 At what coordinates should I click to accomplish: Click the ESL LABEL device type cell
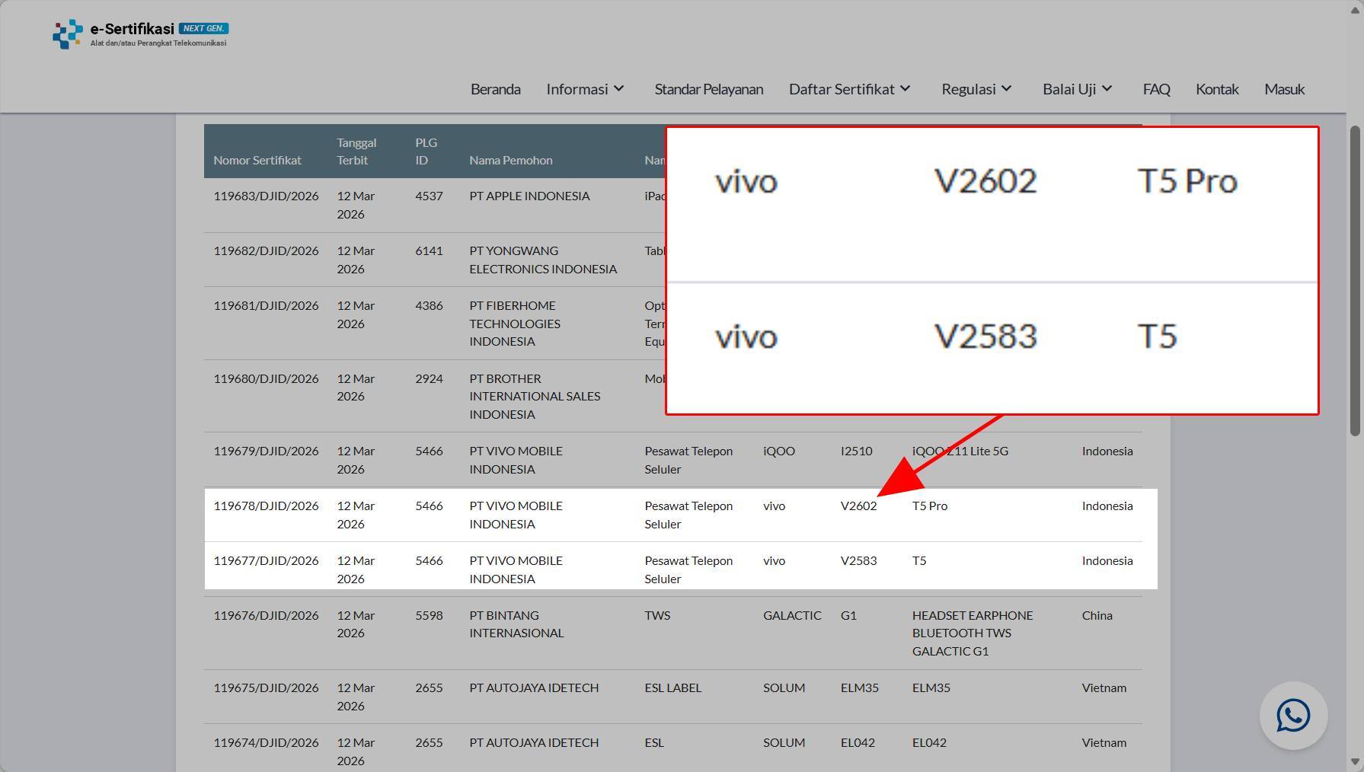[x=673, y=687]
